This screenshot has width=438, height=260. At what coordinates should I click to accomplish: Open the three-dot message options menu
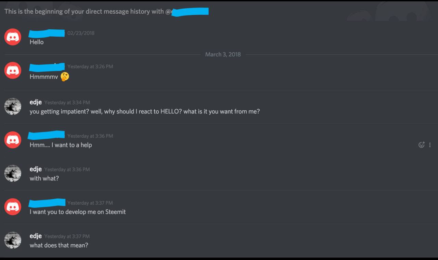click(x=430, y=145)
